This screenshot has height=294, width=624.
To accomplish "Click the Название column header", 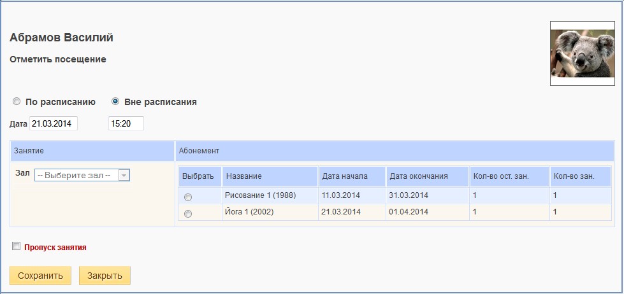I will [x=270, y=176].
